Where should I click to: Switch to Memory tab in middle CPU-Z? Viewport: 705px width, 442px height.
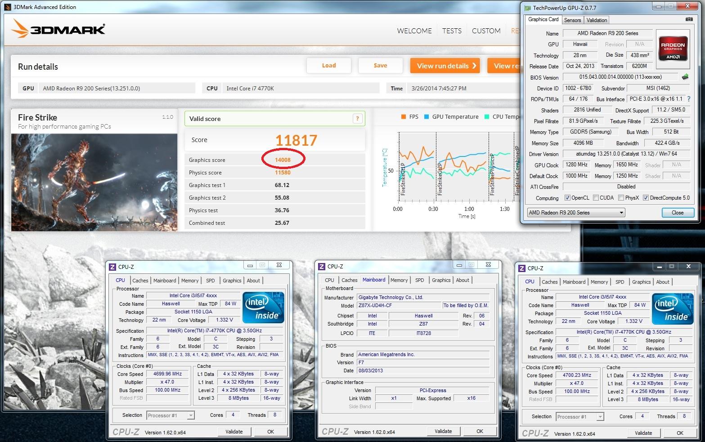(x=399, y=280)
